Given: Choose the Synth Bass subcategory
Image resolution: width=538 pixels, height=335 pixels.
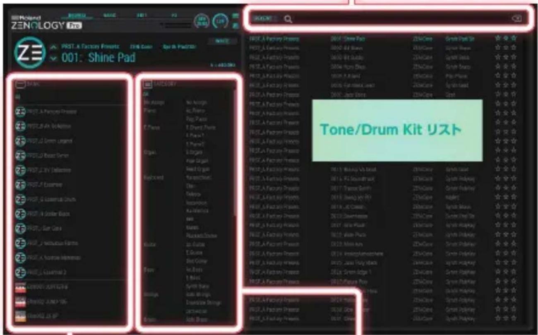Looking at the screenshot, I should [x=197, y=286].
